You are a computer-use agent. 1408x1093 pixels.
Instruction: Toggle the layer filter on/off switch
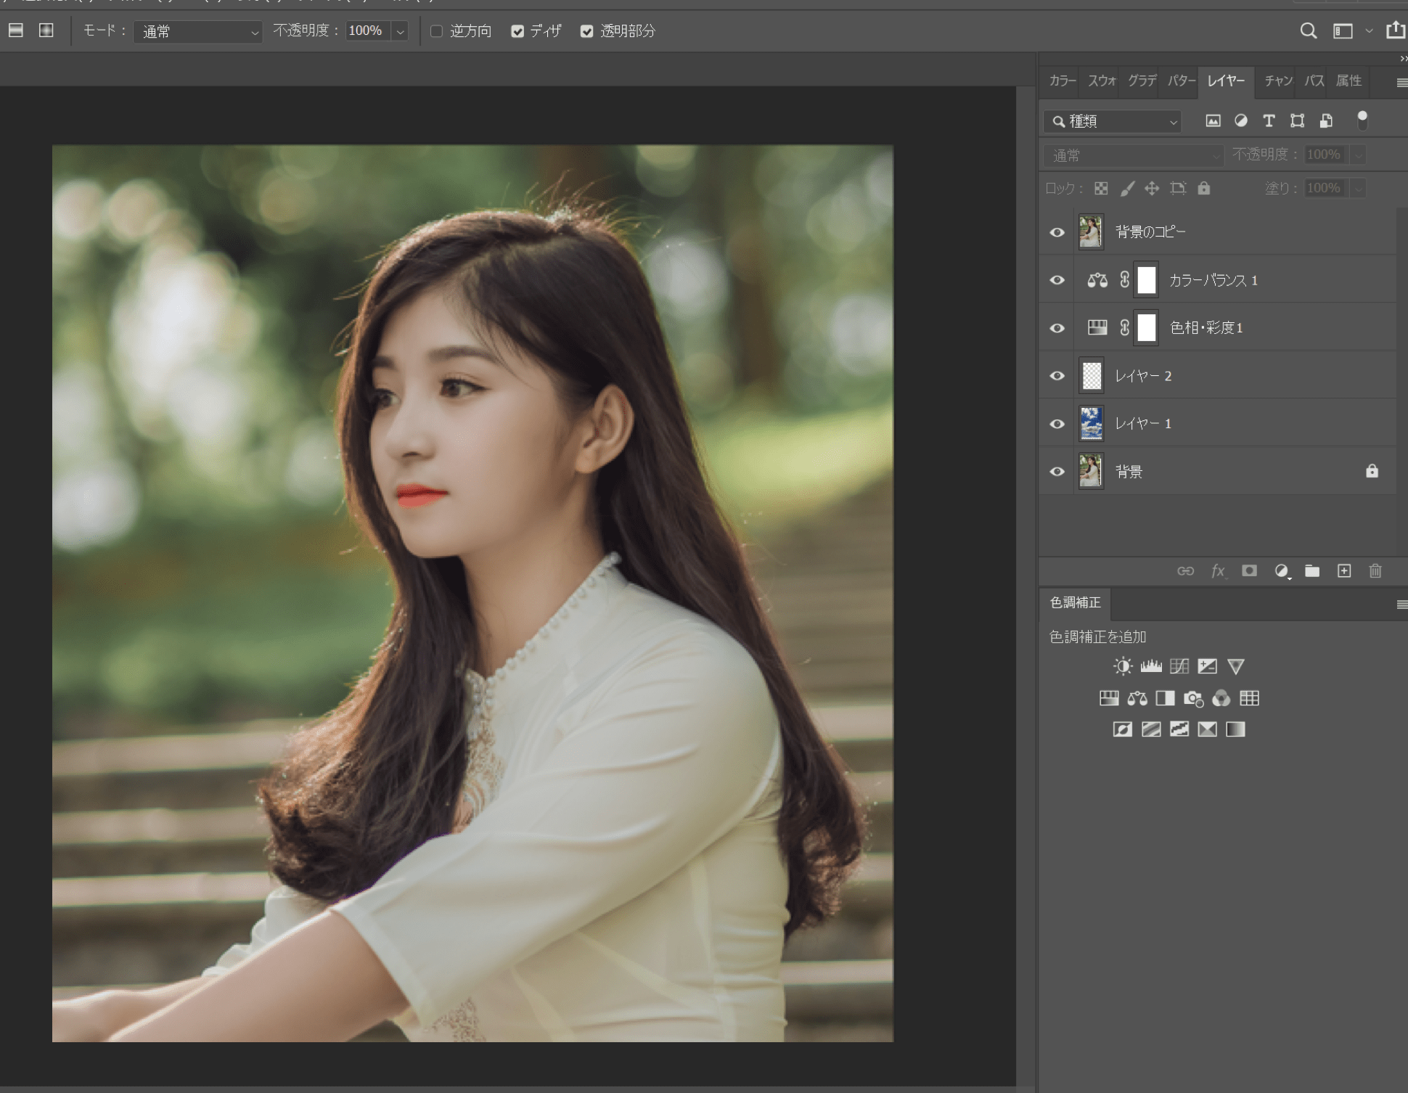[1362, 120]
